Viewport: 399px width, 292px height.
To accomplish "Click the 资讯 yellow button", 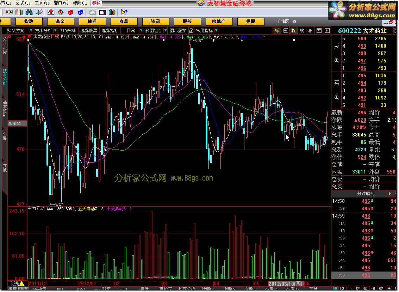I will (155, 22).
